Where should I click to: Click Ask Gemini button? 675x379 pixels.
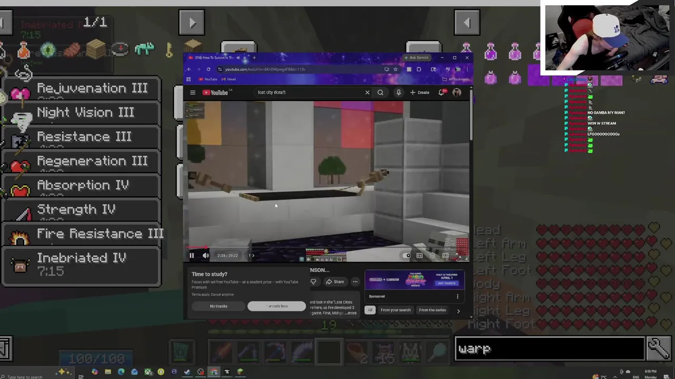417,57
